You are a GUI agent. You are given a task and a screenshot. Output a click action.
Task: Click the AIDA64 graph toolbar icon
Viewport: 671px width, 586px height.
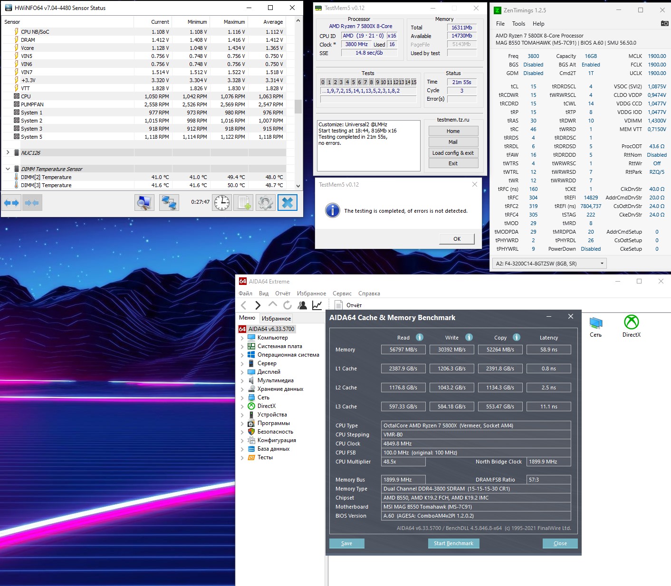317,305
